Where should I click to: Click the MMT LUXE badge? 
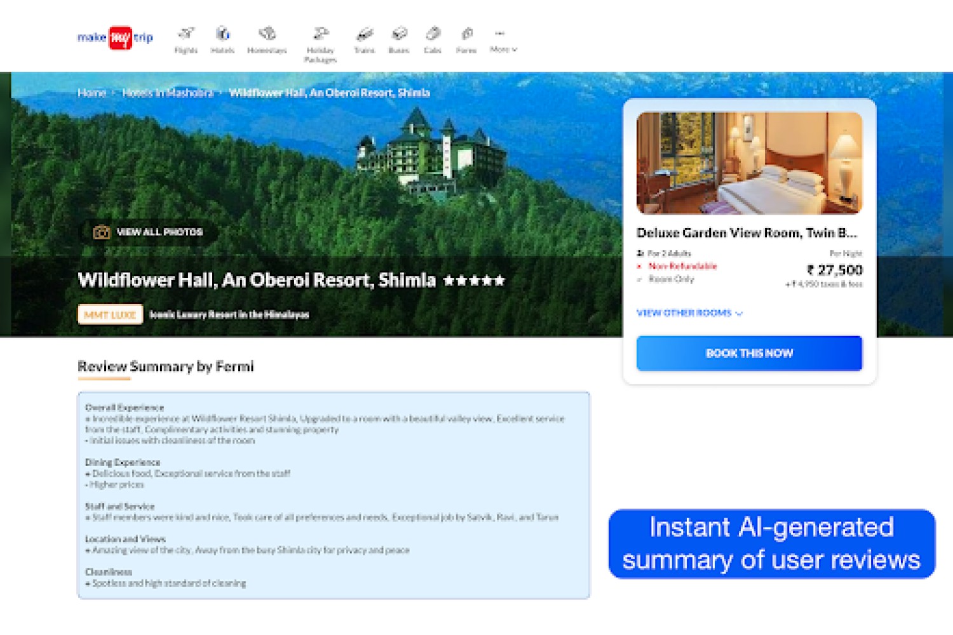pyautogui.click(x=110, y=314)
